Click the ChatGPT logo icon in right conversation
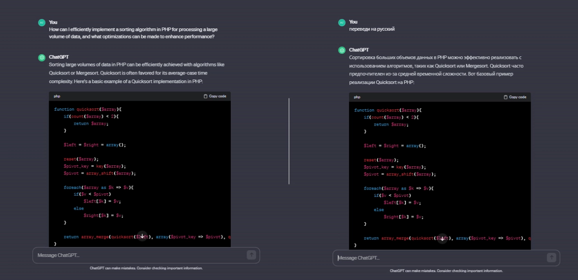This screenshot has width=578, height=280. 342,50
